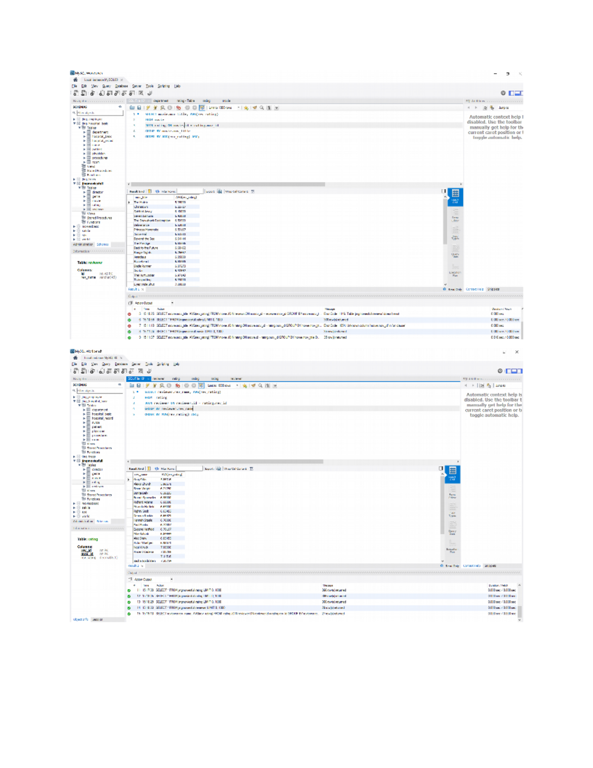Toggle the limit rows button in bottom editor toolbar

(201, 386)
